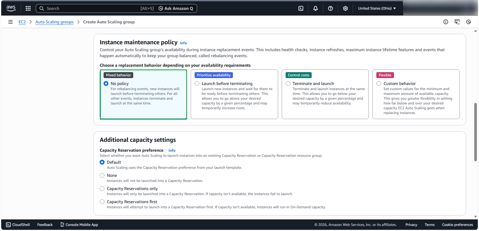479x231 pixels.
Task: Click the Control costs badge
Action: point(298,75)
